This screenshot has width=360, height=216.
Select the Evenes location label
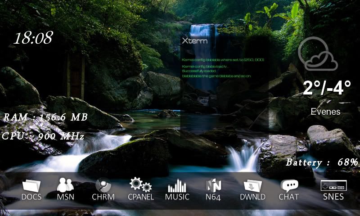326,111
